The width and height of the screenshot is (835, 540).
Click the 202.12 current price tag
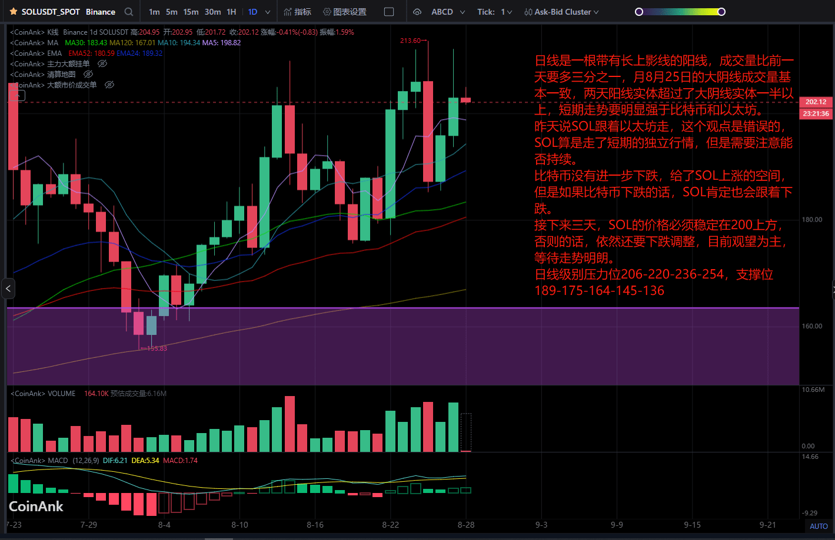click(x=816, y=102)
